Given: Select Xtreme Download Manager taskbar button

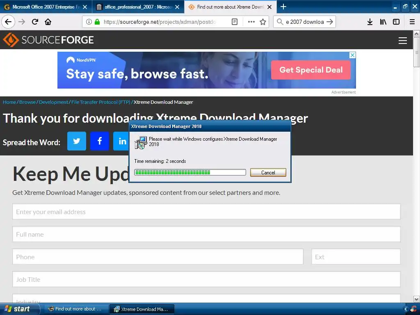Looking at the screenshot, I should [142, 309].
